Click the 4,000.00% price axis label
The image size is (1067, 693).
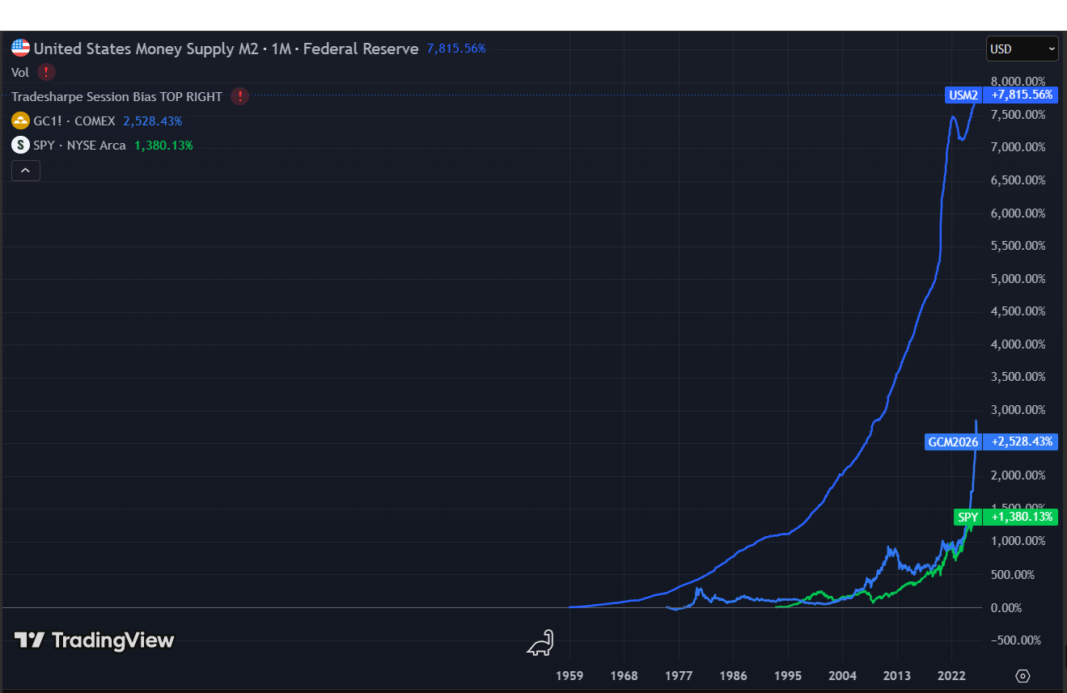click(1018, 344)
